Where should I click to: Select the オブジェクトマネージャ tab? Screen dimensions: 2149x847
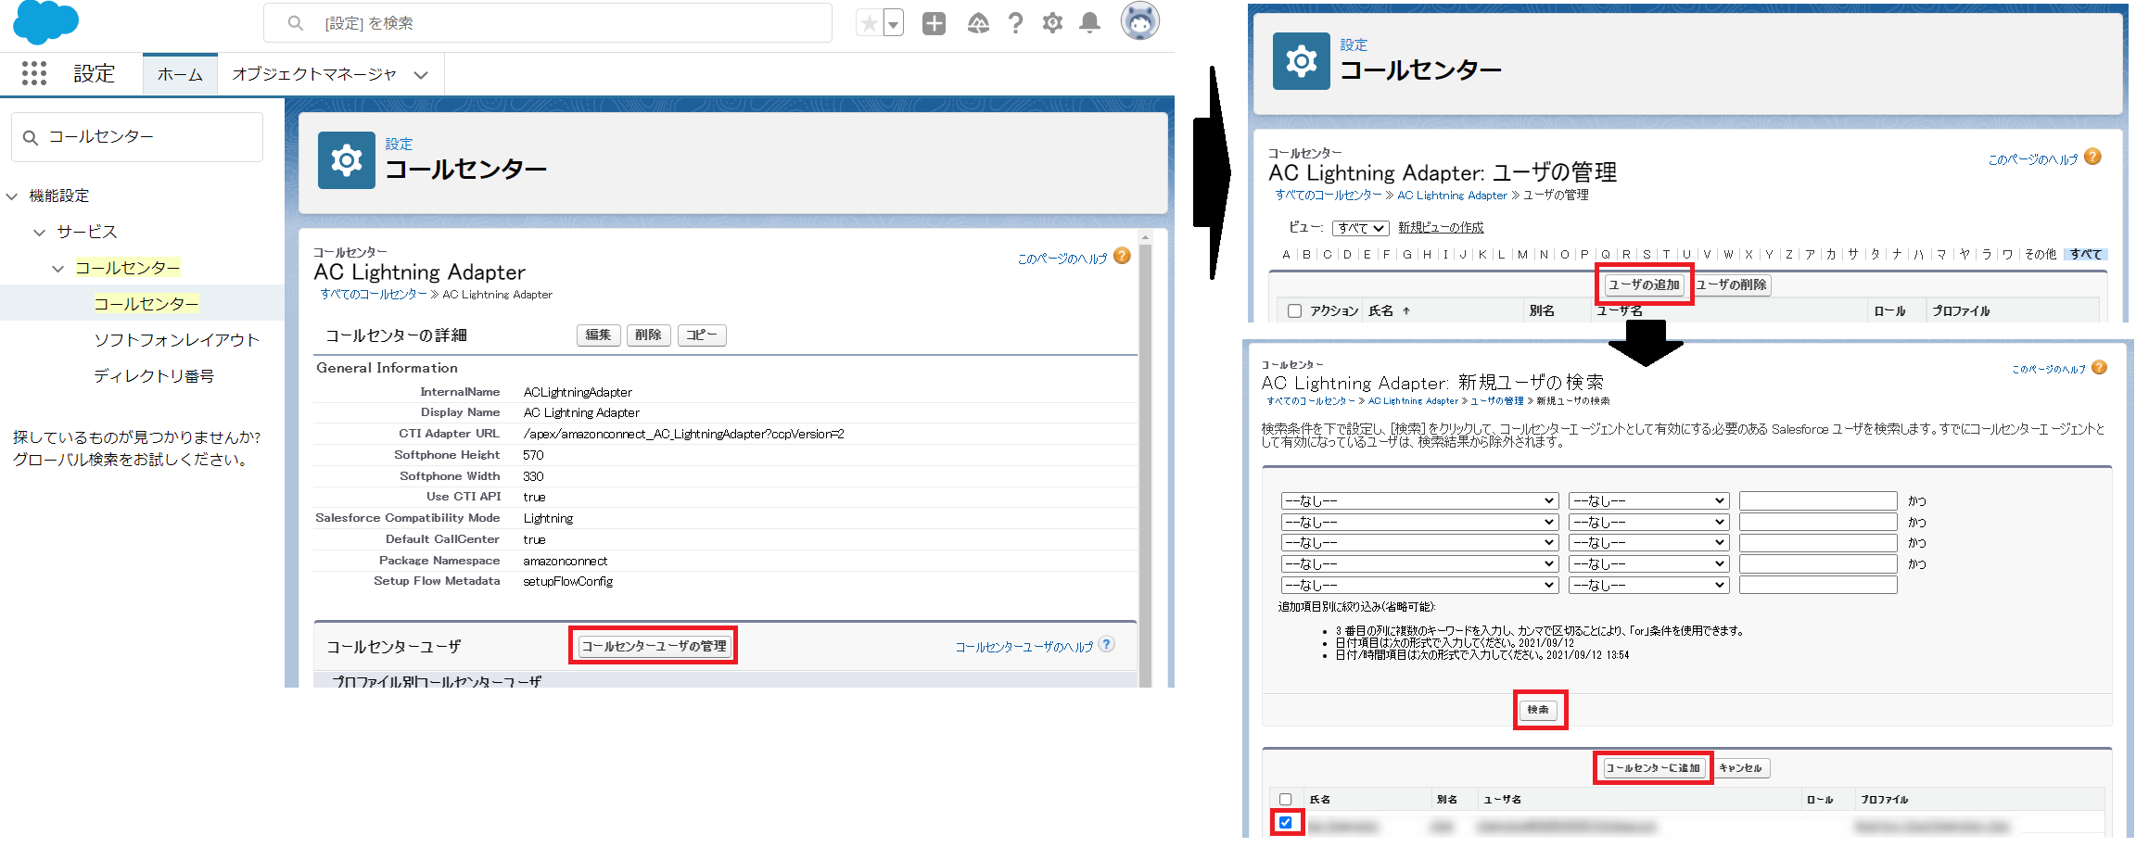pyautogui.click(x=314, y=74)
